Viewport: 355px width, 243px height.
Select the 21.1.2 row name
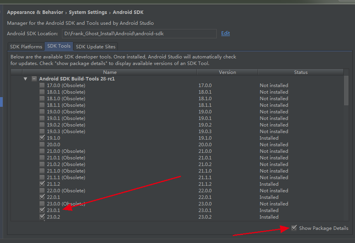point(53,184)
